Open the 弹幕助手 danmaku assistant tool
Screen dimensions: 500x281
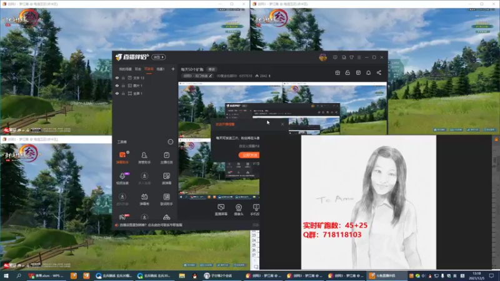coord(122,158)
